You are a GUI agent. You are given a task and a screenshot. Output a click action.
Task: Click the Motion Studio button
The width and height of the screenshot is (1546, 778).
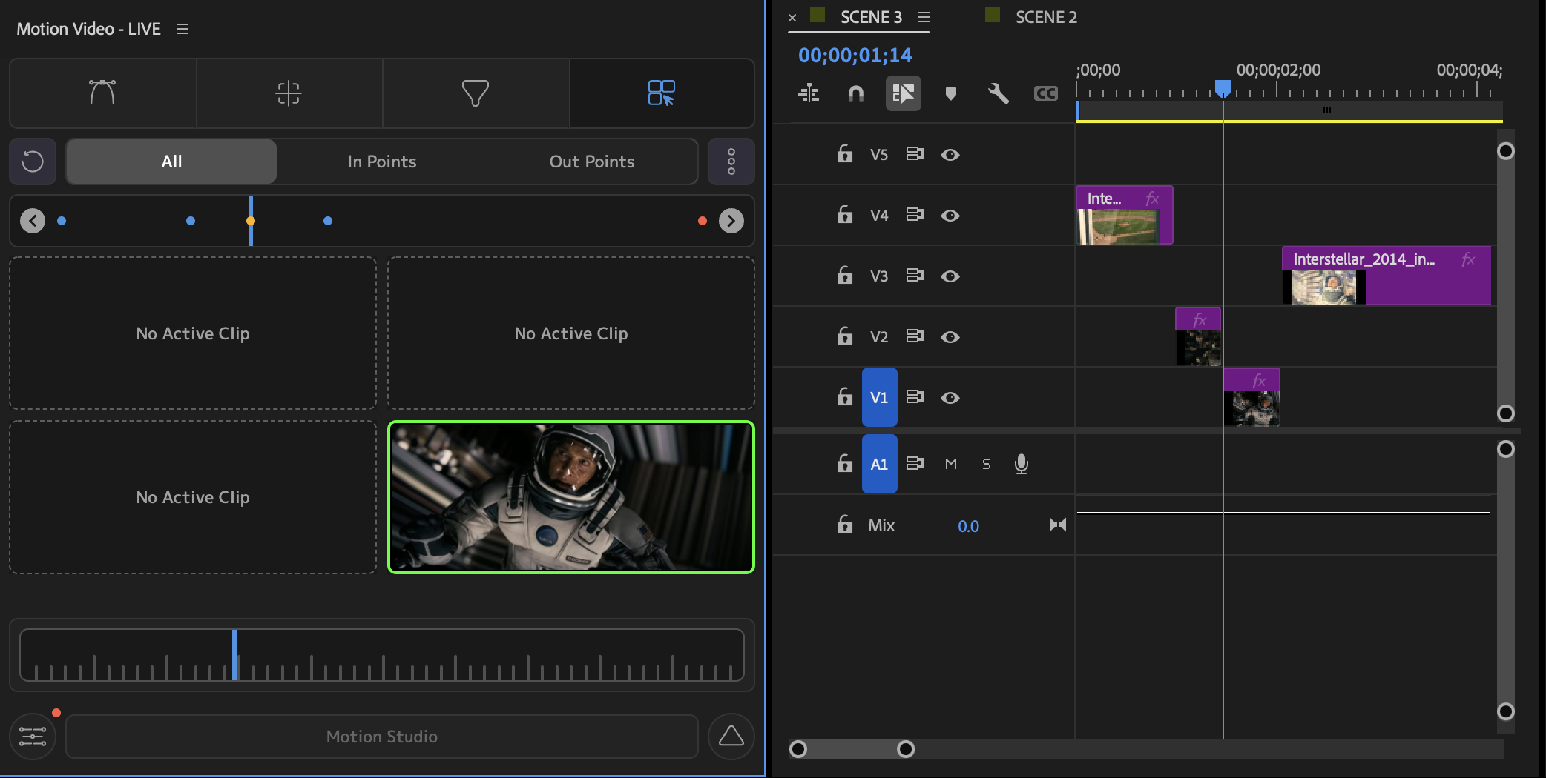[381, 737]
